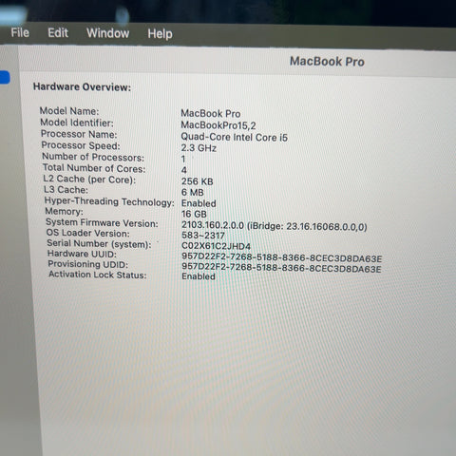The image size is (456, 456).
Task: Select the value MacBookPro15,2
Action: pos(218,125)
